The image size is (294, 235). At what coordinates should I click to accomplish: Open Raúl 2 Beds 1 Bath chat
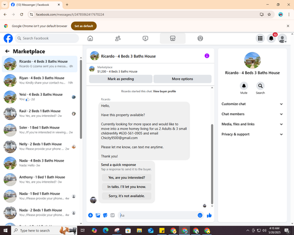(x=39, y=113)
